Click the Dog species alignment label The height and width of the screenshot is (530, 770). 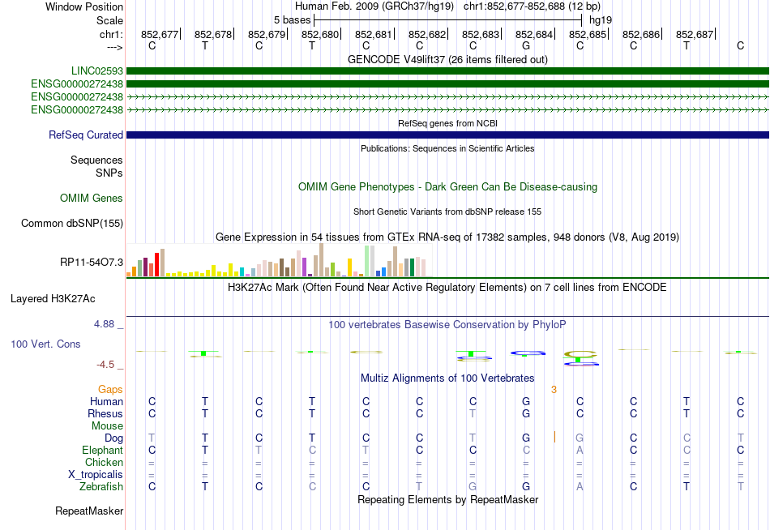113,438
